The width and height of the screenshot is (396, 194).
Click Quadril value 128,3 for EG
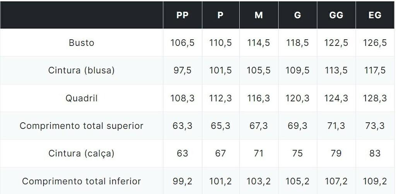pyautogui.click(x=375, y=98)
